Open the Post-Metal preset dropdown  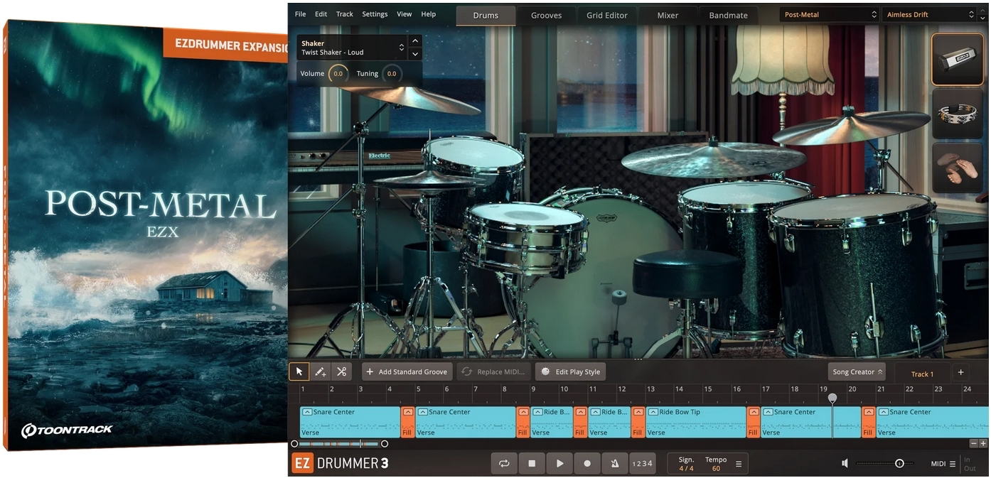point(828,13)
